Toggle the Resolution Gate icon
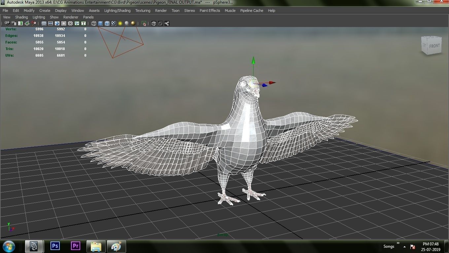 [57, 23]
